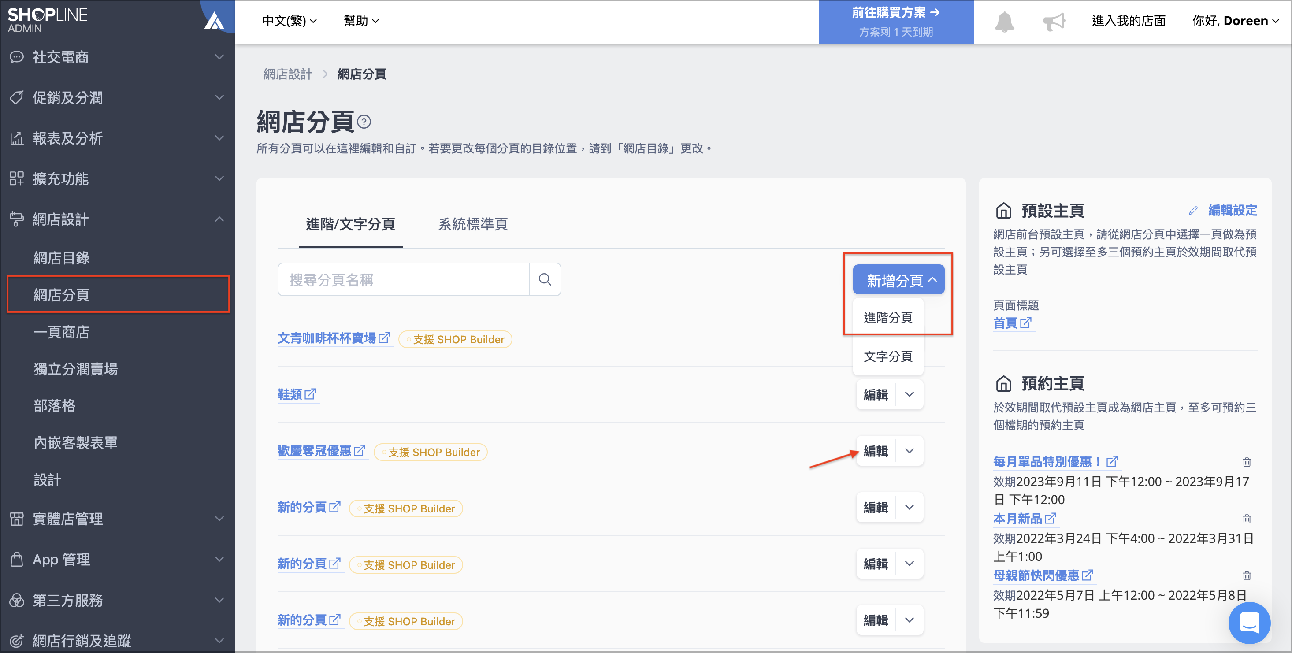1292x653 pixels.
Task: Click the SHOPLINE ADMIN logo
Action: (48, 19)
